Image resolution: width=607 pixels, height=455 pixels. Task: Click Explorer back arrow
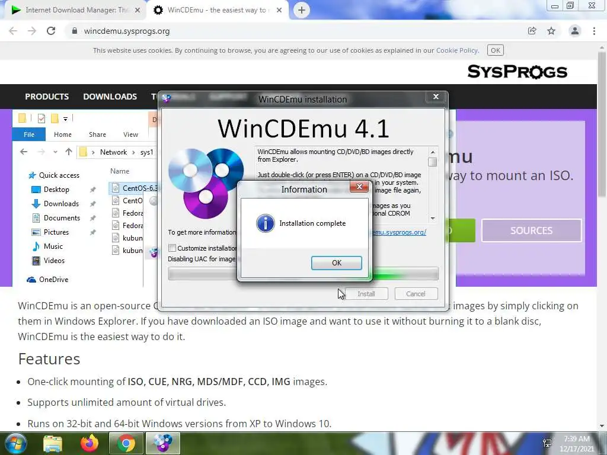pyautogui.click(x=24, y=152)
